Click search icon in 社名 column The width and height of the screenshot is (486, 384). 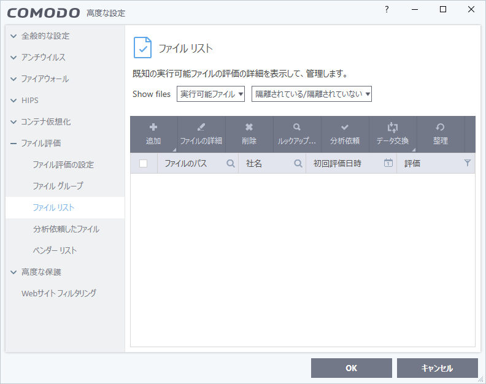[x=298, y=164]
